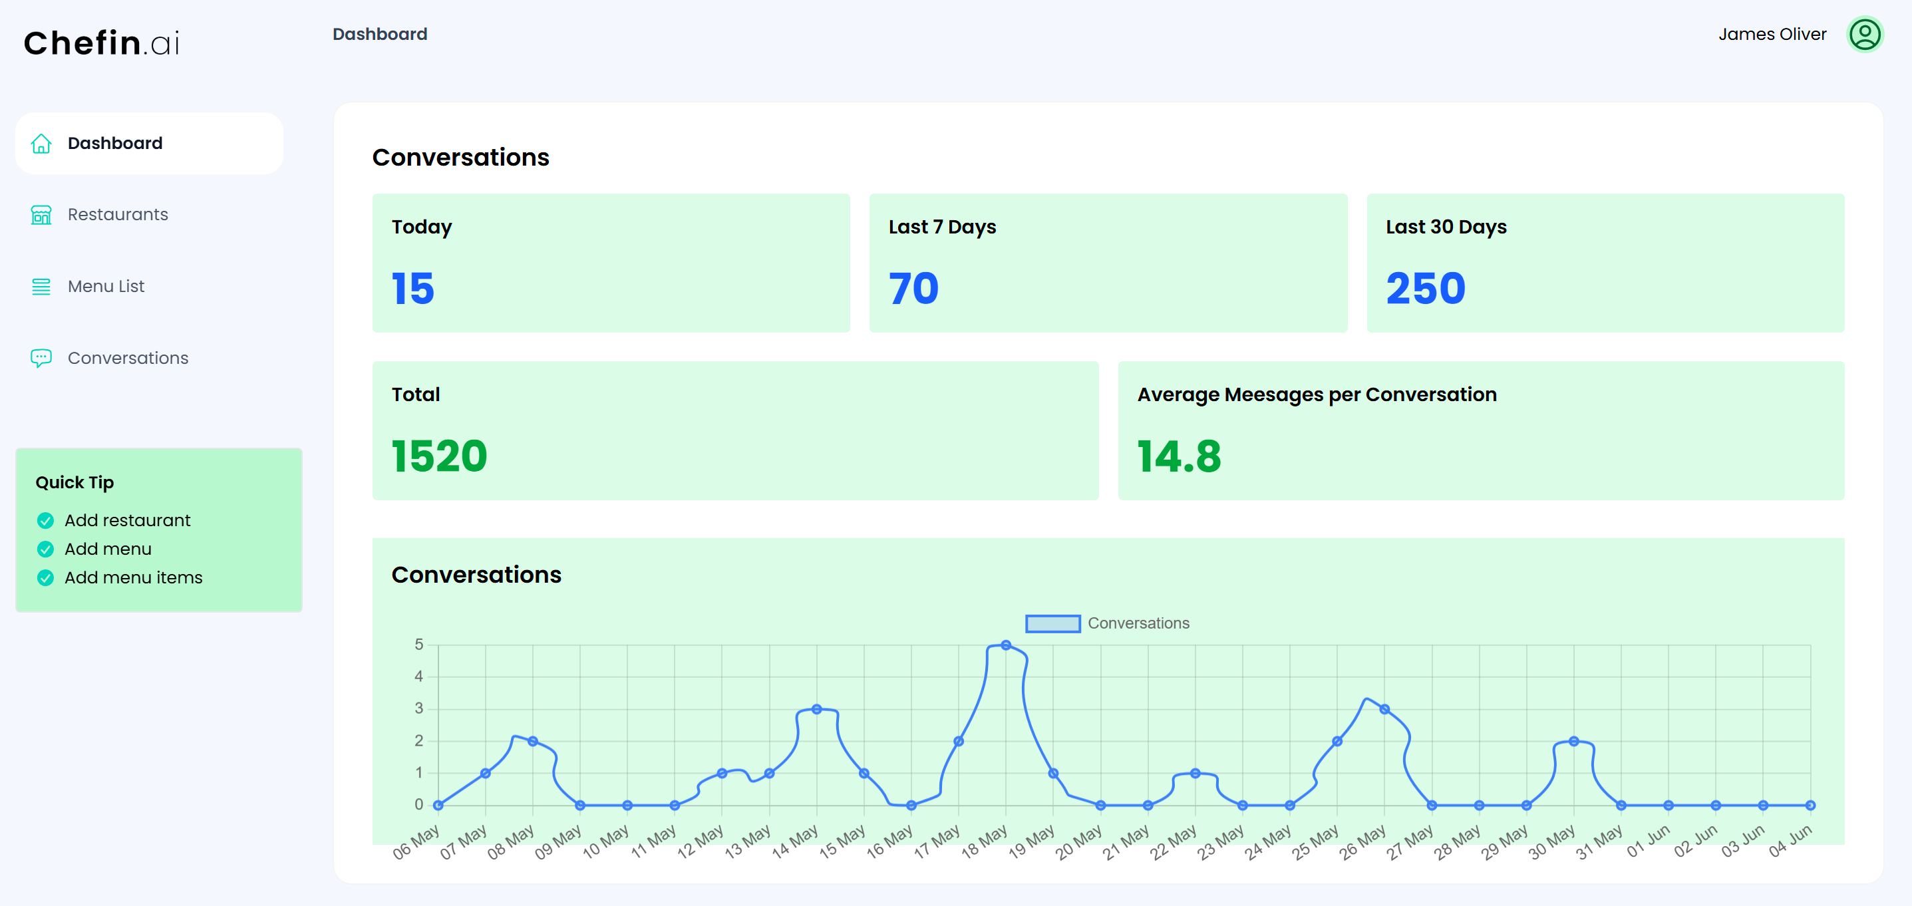Toggle the Conversations chart legend swatch

coord(1052,623)
